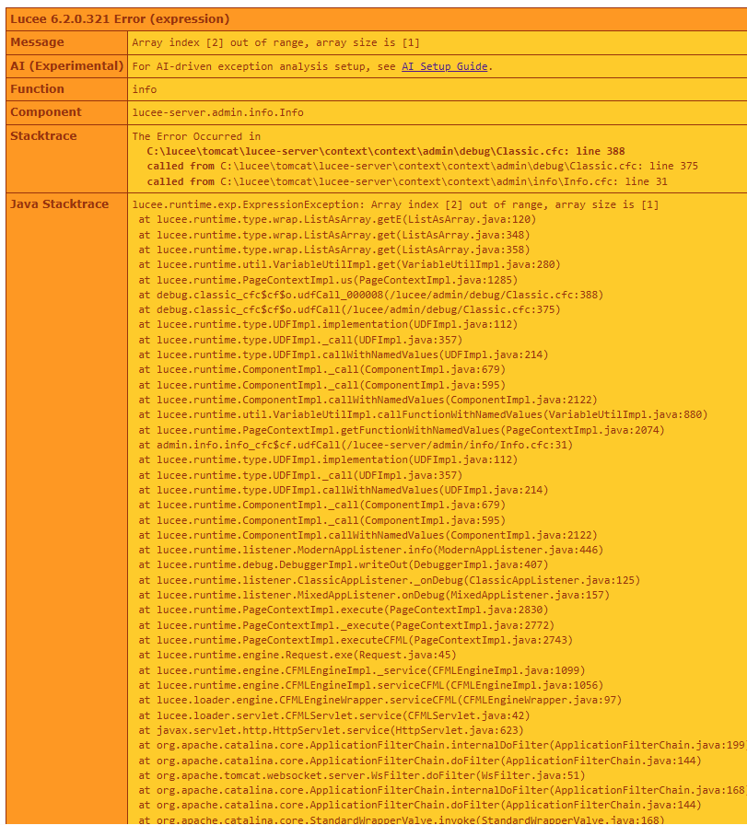Image resolution: width=747 pixels, height=825 pixels.
Task: Click the 'Lucee 6.2.0.321 Error (expression)' header
Action: pyautogui.click(x=120, y=19)
